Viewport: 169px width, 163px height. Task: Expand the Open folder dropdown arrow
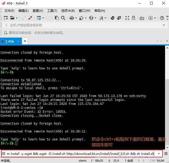[x=17, y=18]
